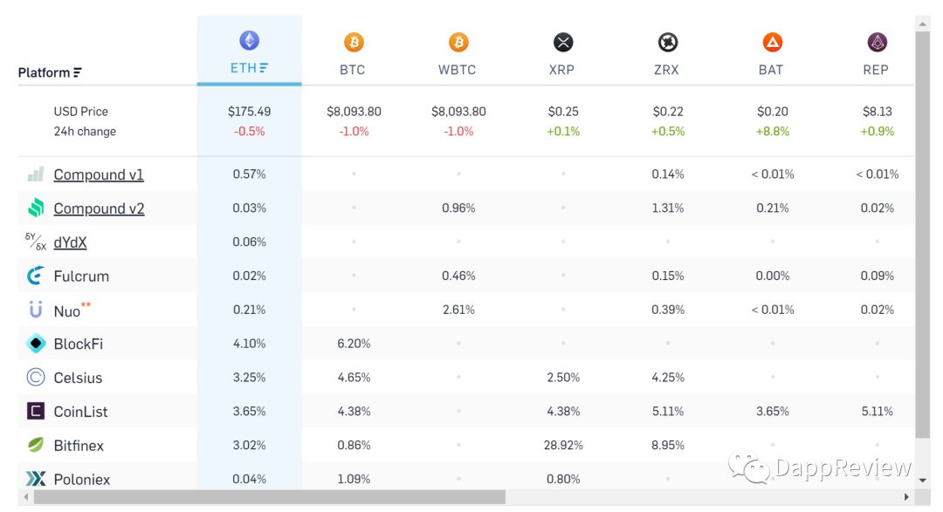The height and width of the screenshot is (512, 943).
Task: Click the Nuo WBTC rate 2.61%
Action: [x=458, y=310]
